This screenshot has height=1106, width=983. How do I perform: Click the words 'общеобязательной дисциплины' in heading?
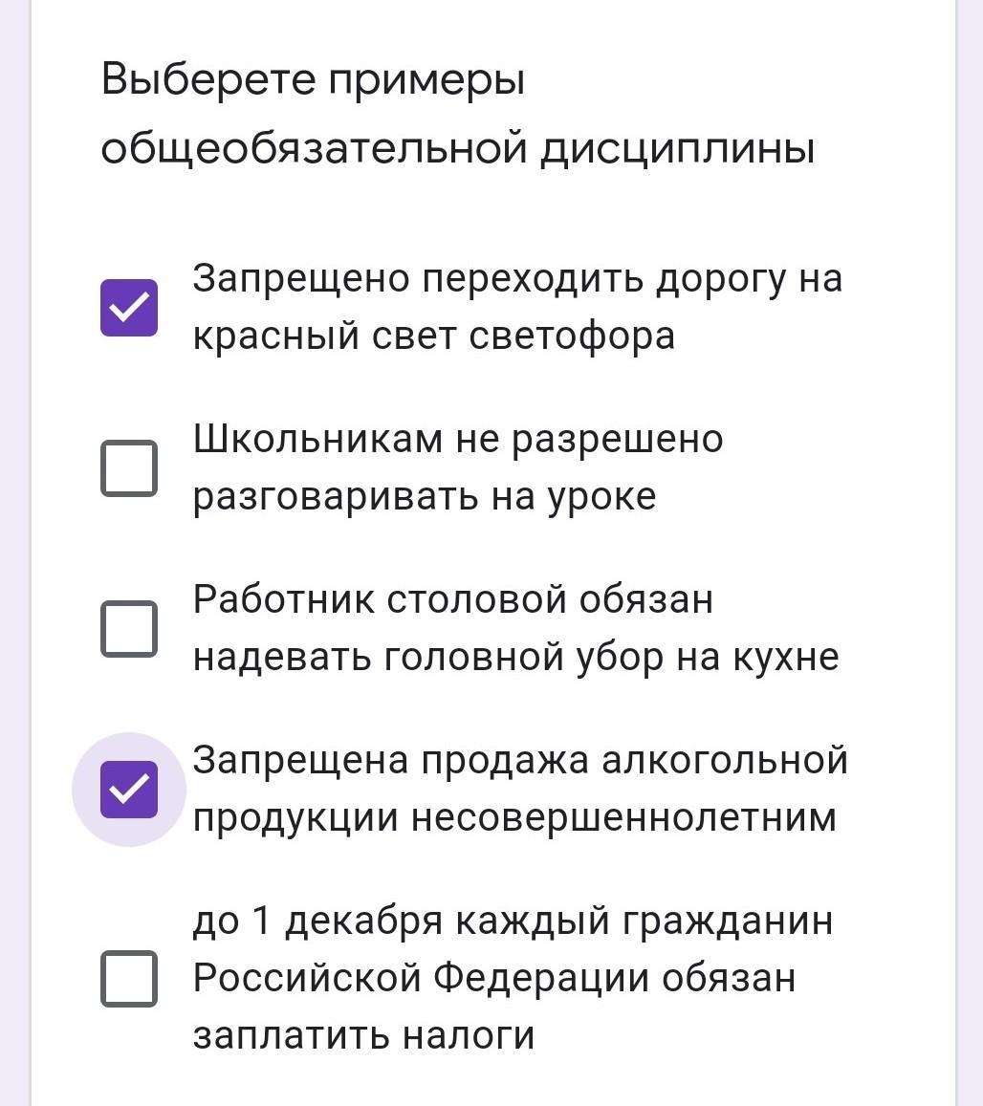point(457,149)
